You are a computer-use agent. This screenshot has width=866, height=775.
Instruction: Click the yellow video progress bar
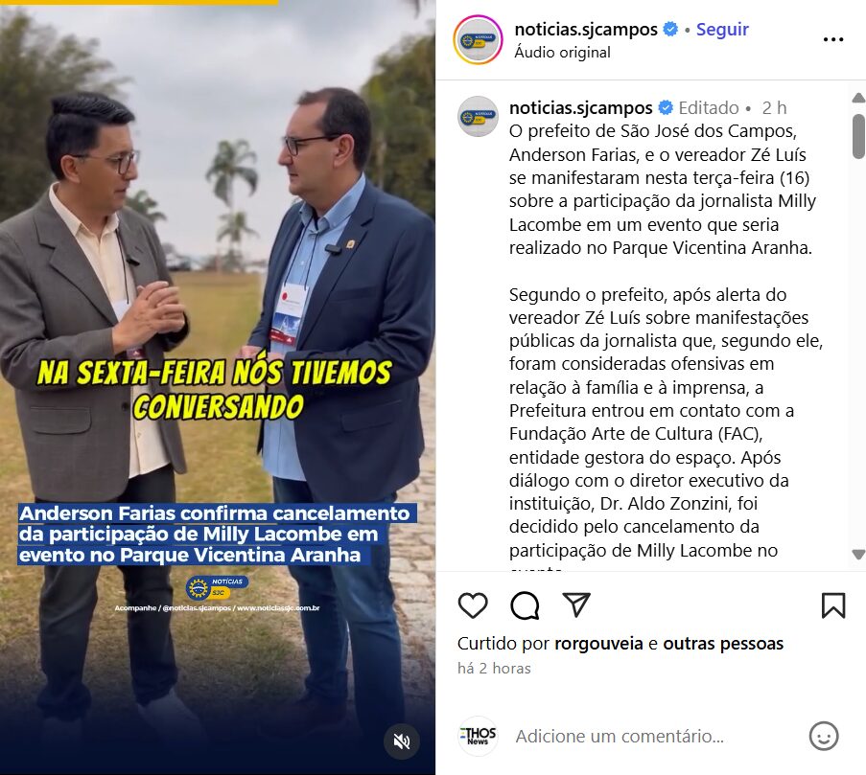[x=139, y=2]
